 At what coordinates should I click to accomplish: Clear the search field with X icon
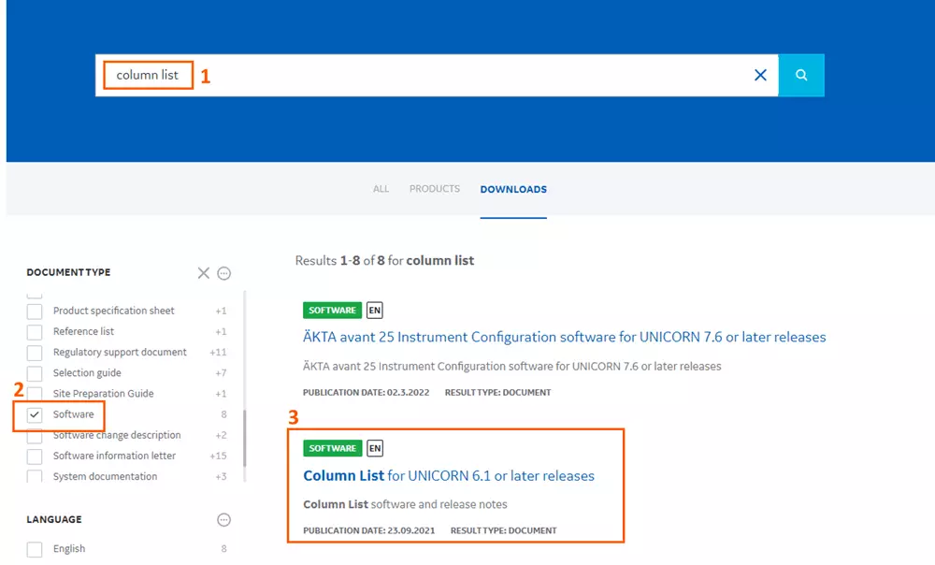click(760, 75)
